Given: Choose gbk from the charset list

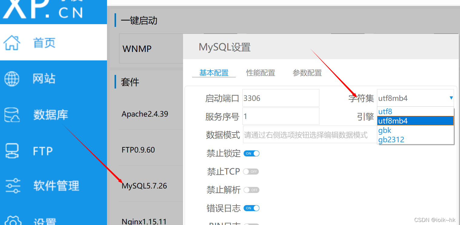Looking at the screenshot, I should (415, 130).
